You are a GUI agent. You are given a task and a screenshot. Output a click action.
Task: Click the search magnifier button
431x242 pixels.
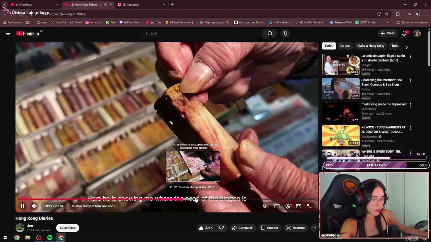[270, 33]
